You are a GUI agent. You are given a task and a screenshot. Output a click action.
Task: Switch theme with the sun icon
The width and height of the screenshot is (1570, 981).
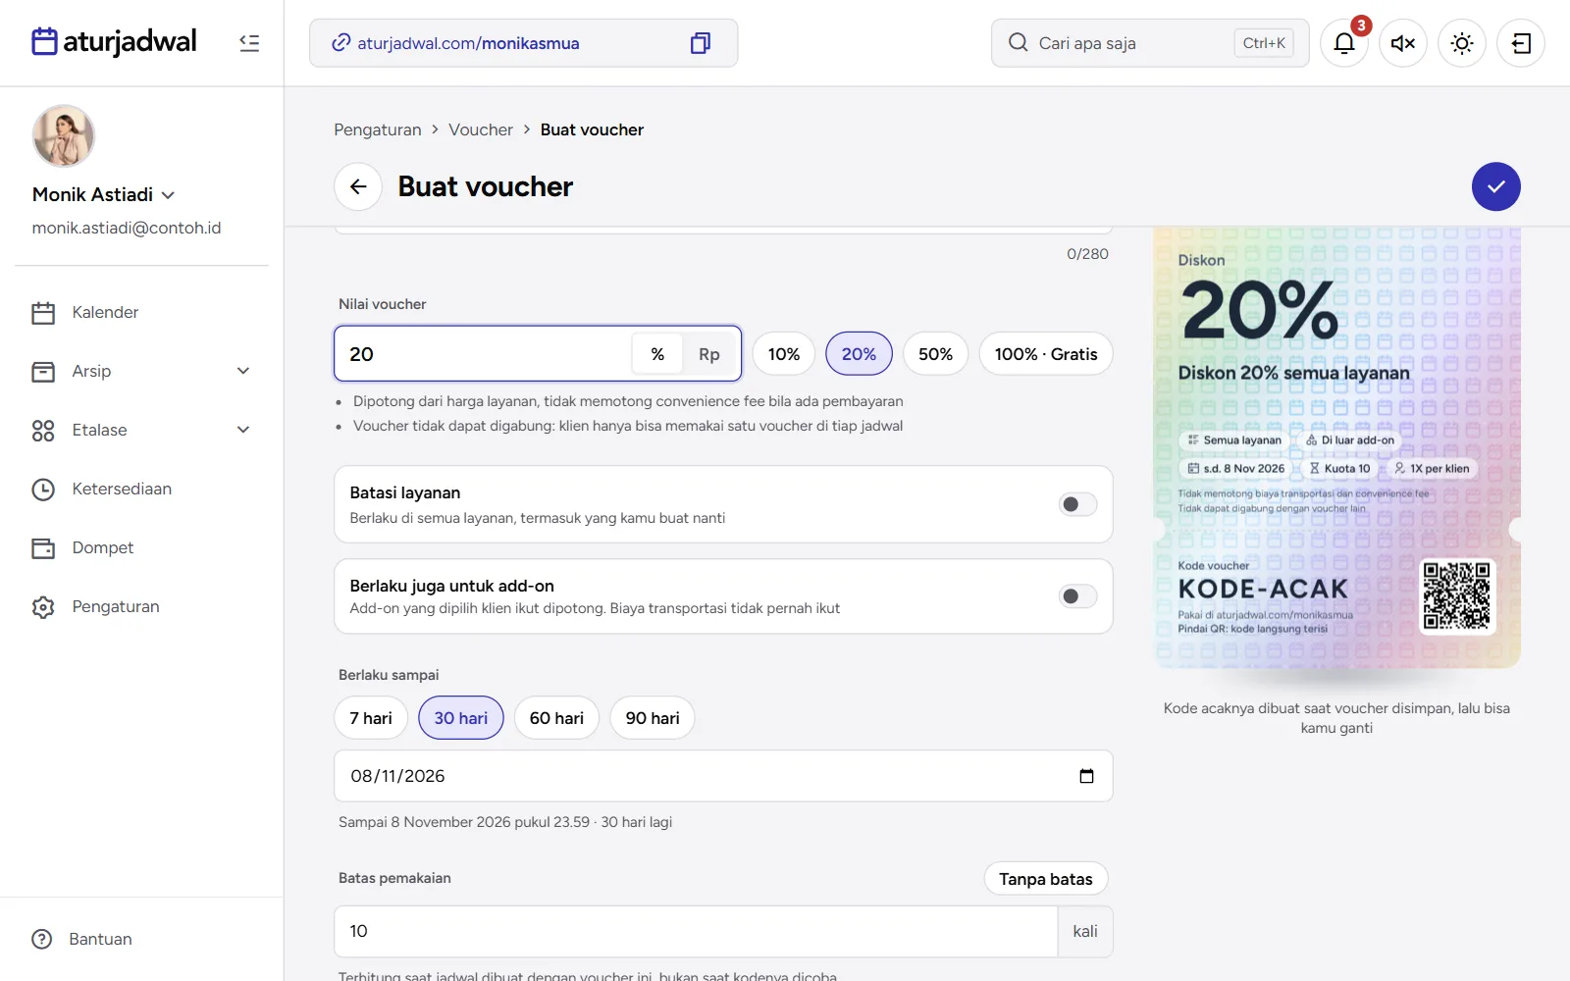[1462, 43]
